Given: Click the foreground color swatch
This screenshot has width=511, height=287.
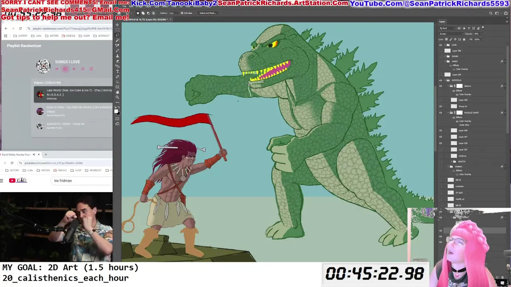Looking at the screenshot, I should coord(116,111).
